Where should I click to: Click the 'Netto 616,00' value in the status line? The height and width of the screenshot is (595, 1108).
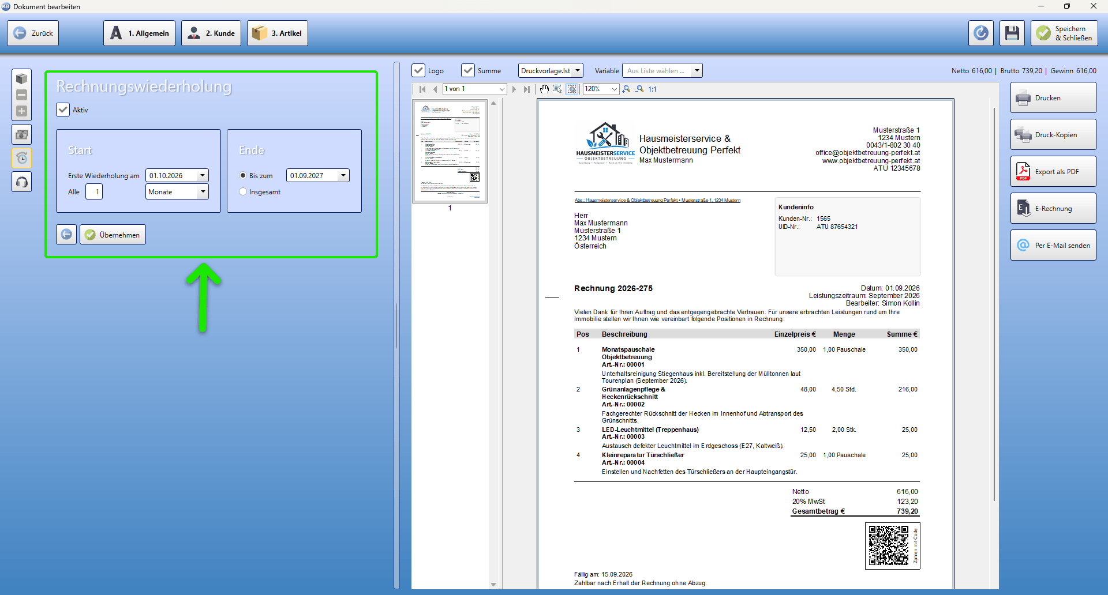click(x=972, y=71)
